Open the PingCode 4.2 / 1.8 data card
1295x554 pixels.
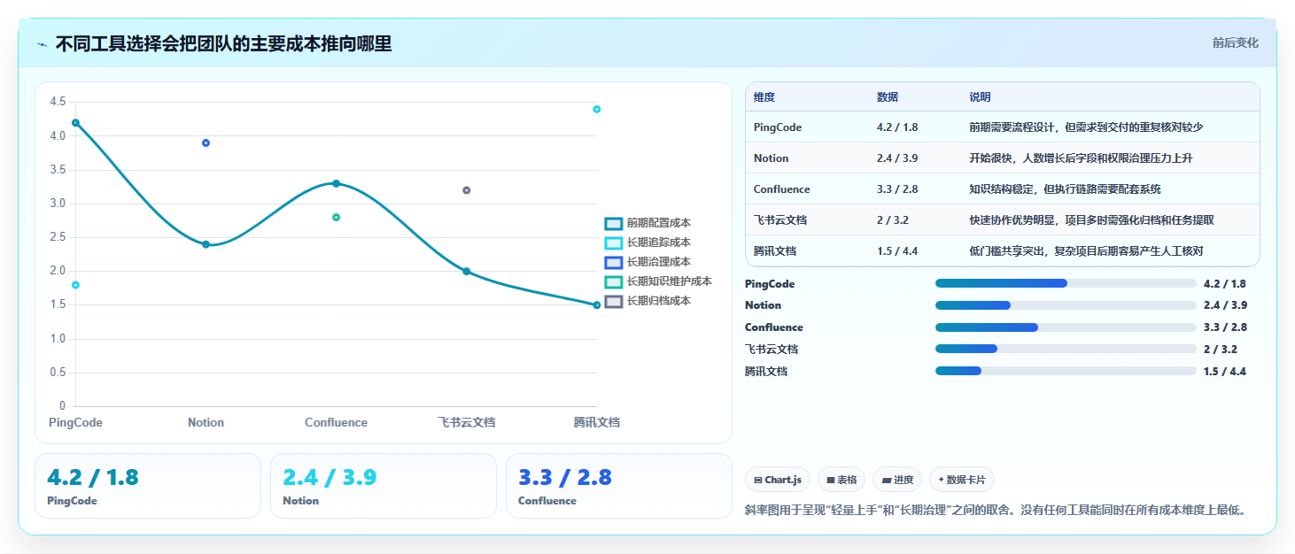pyautogui.click(x=148, y=485)
